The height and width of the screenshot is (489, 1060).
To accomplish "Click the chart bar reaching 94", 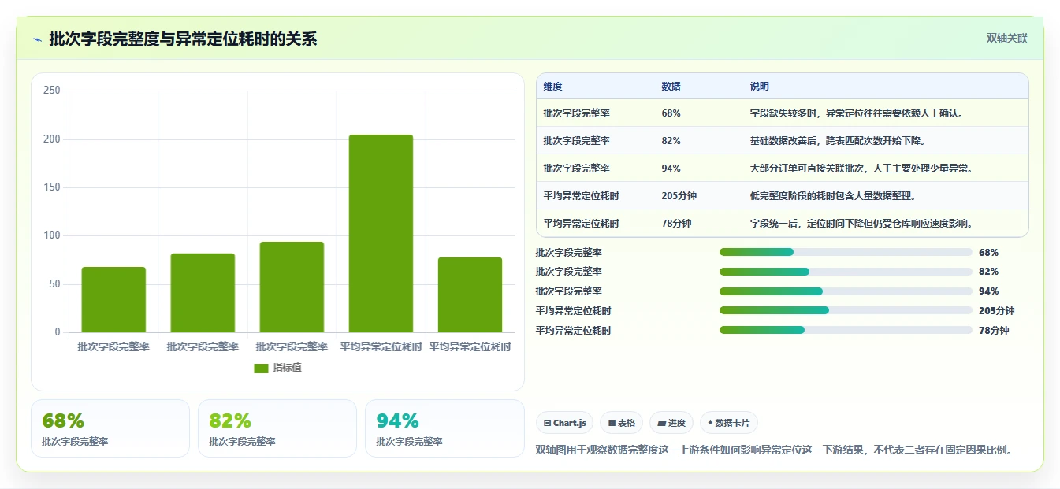I will point(292,287).
